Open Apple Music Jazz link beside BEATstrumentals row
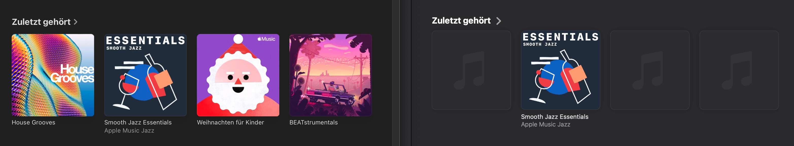This screenshot has height=146, width=794. pos(129,130)
